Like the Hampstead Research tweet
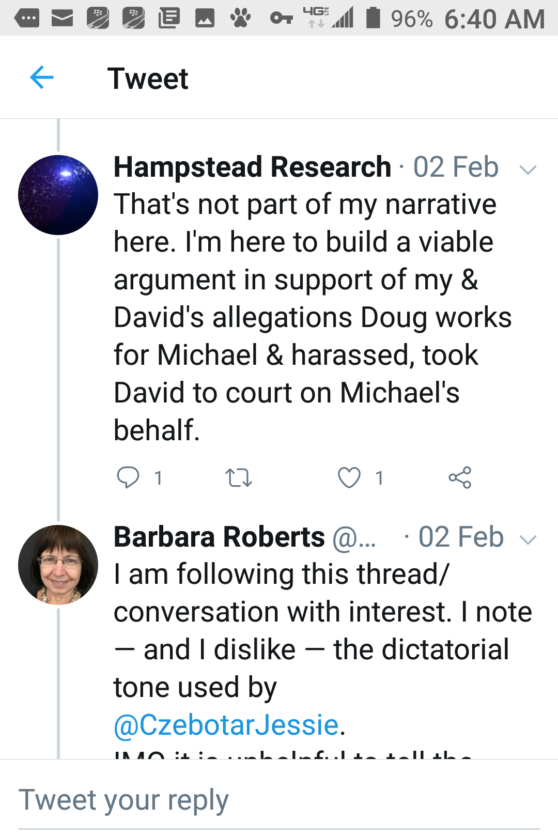The image size is (558, 837). 349,477
